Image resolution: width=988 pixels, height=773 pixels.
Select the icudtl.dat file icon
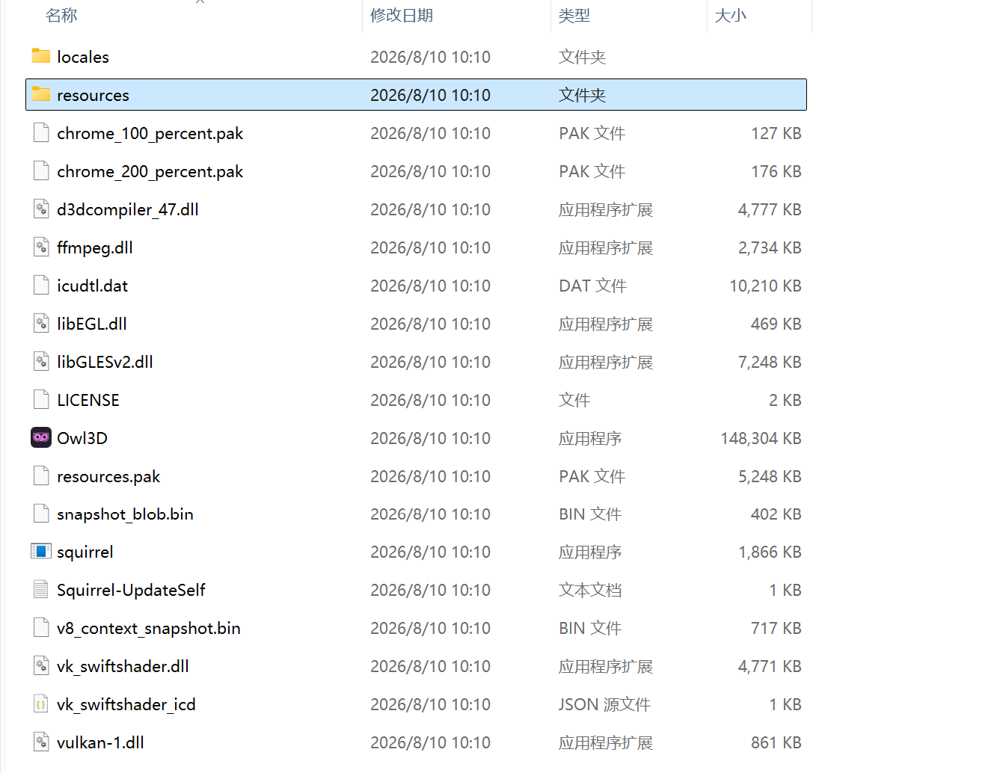(x=41, y=285)
